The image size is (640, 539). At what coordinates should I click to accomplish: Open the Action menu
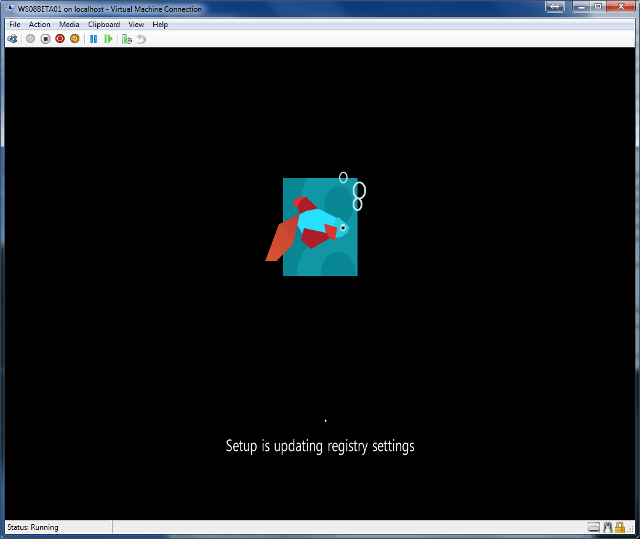39,25
